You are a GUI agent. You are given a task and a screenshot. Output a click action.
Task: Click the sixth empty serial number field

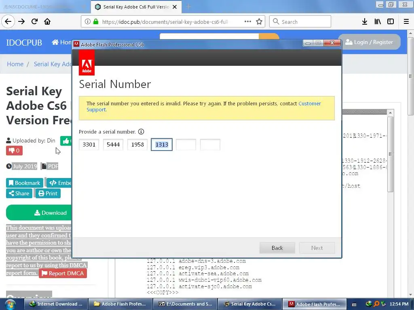click(210, 145)
